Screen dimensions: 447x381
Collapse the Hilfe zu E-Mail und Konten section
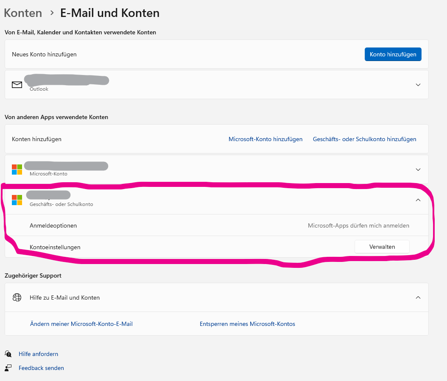[x=418, y=298]
